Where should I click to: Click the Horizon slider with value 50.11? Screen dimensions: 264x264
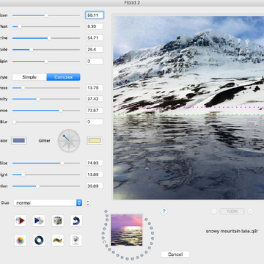tap(46, 15)
